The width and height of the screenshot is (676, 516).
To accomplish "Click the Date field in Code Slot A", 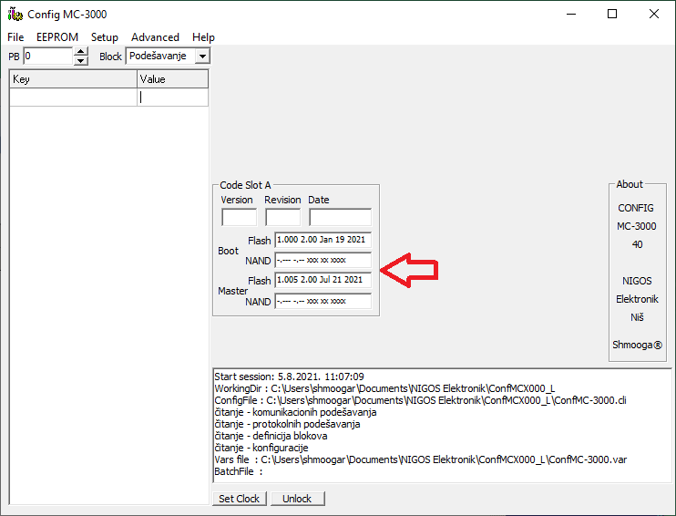I will coord(340,218).
